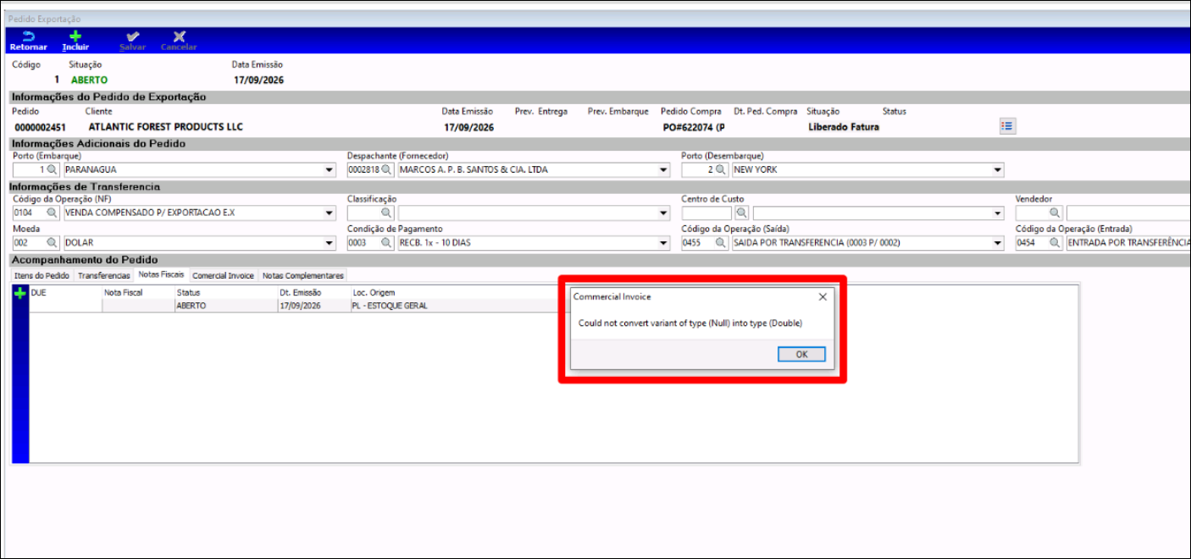Image resolution: width=1191 pixels, height=559 pixels.
Task: Click the Código da Operação (Entrada) magnifier
Action: [1055, 243]
